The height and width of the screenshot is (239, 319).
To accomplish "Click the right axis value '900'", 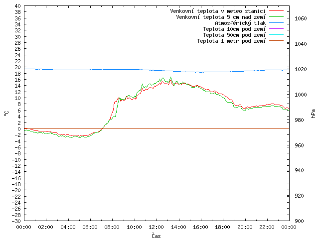I will click(x=299, y=221).
